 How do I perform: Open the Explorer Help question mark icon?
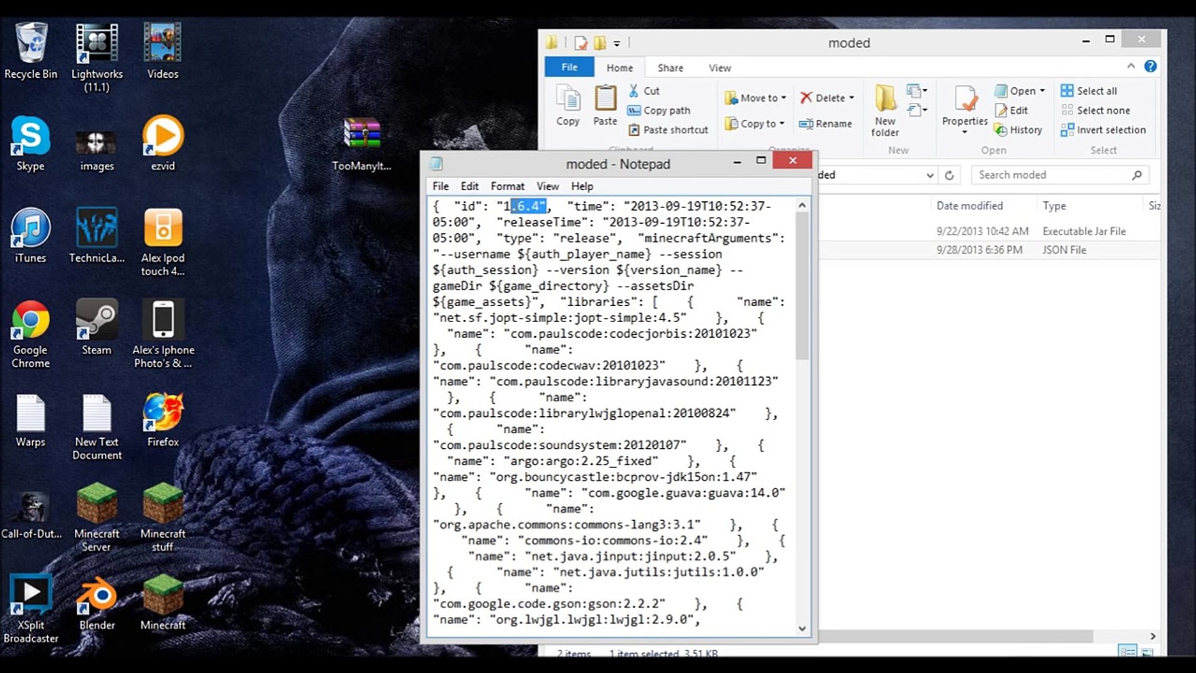click(1151, 66)
